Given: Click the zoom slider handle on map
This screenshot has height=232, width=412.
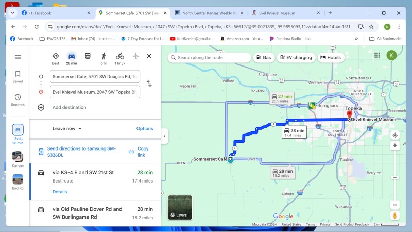Looking at the screenshot, I should [395, 178].
